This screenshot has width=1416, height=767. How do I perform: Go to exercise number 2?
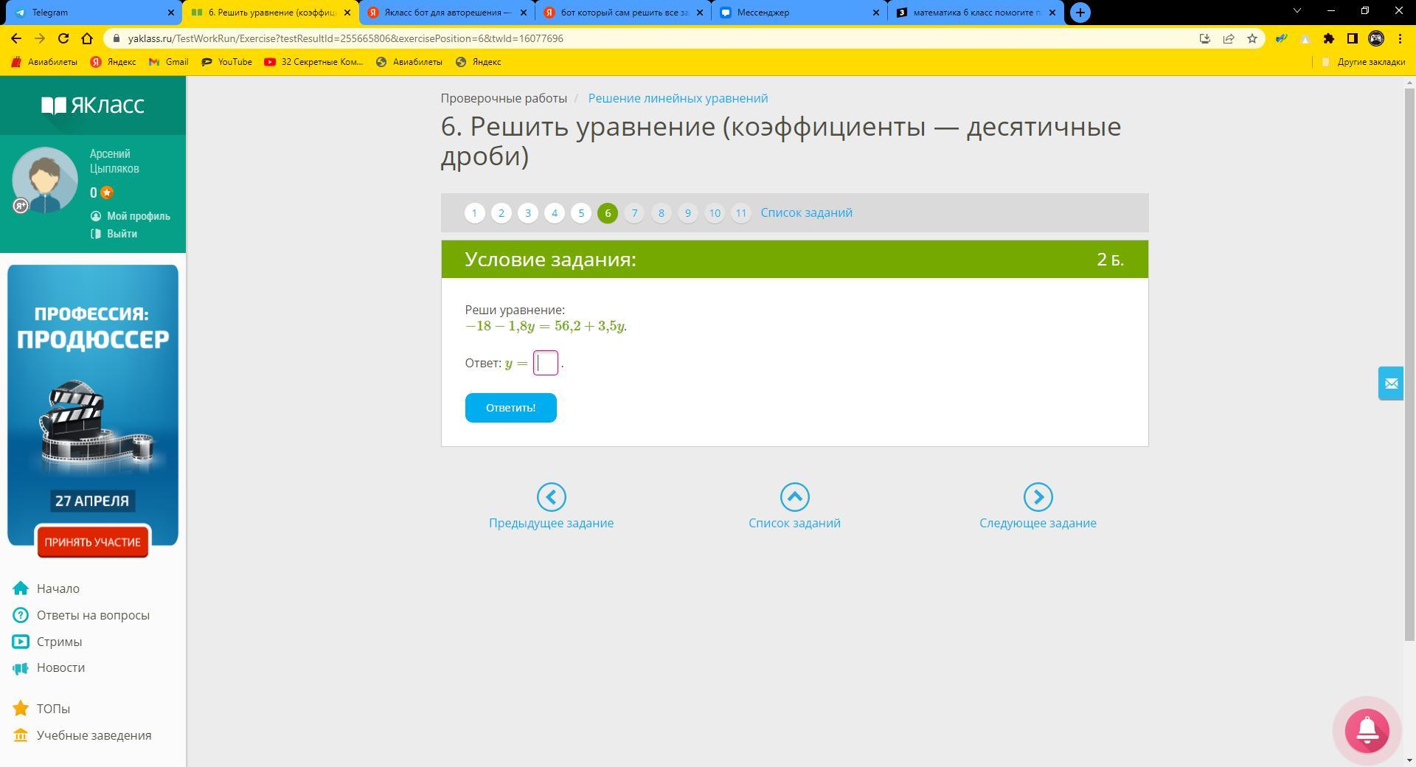pos(502,213)
